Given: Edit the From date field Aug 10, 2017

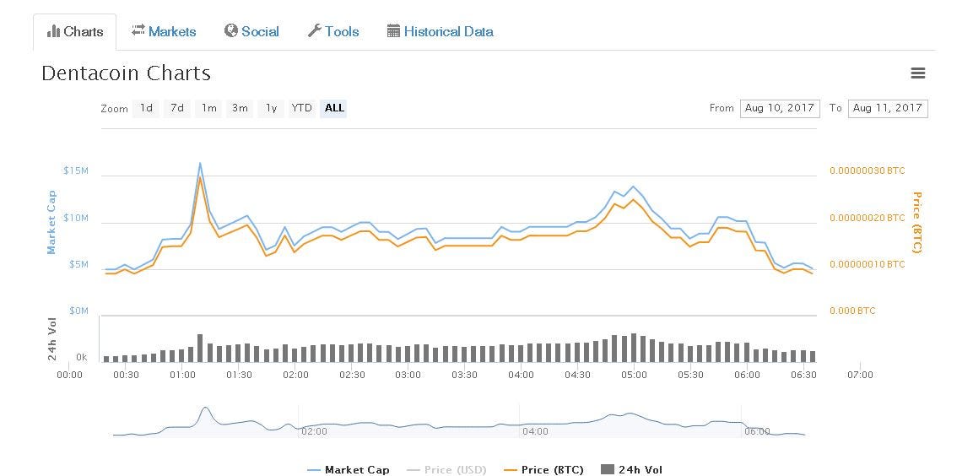Looking at the screenshot, I should (x=780, y=108).
